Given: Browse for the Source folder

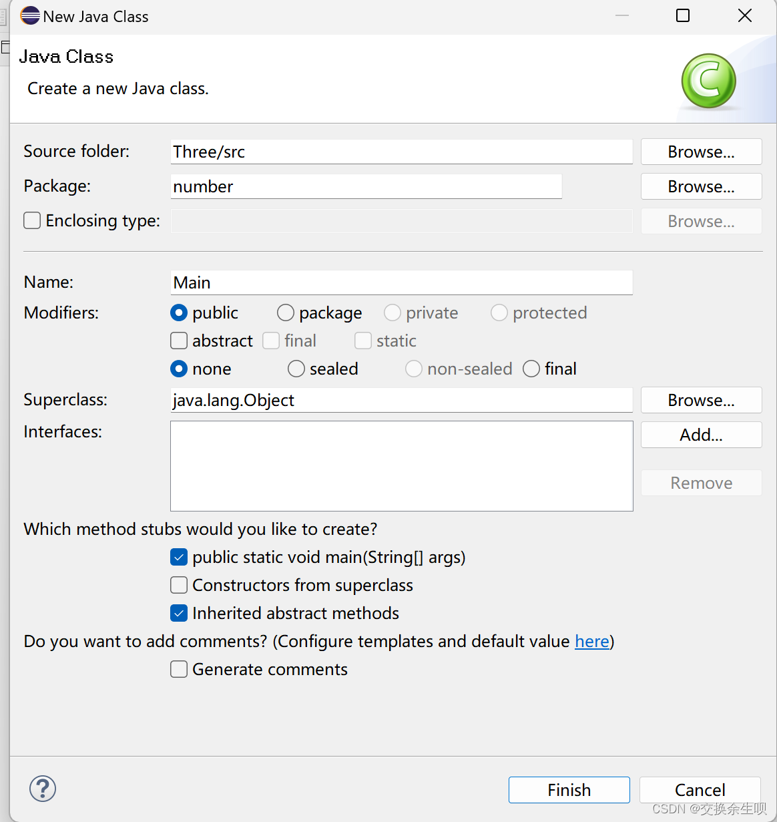Looking at the screenshot, I should (x=702, y=152).
